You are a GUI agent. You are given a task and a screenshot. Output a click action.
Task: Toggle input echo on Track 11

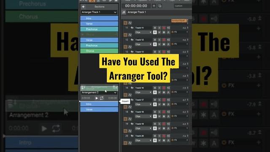(168, 28)
